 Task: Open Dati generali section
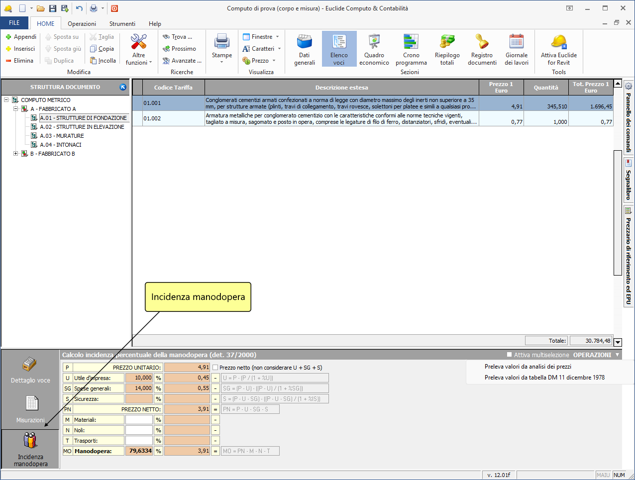[x=304, y=49]
